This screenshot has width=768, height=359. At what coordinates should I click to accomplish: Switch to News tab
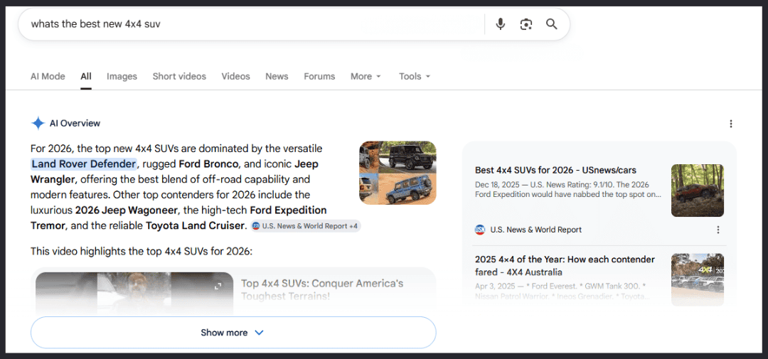(277, 76)
